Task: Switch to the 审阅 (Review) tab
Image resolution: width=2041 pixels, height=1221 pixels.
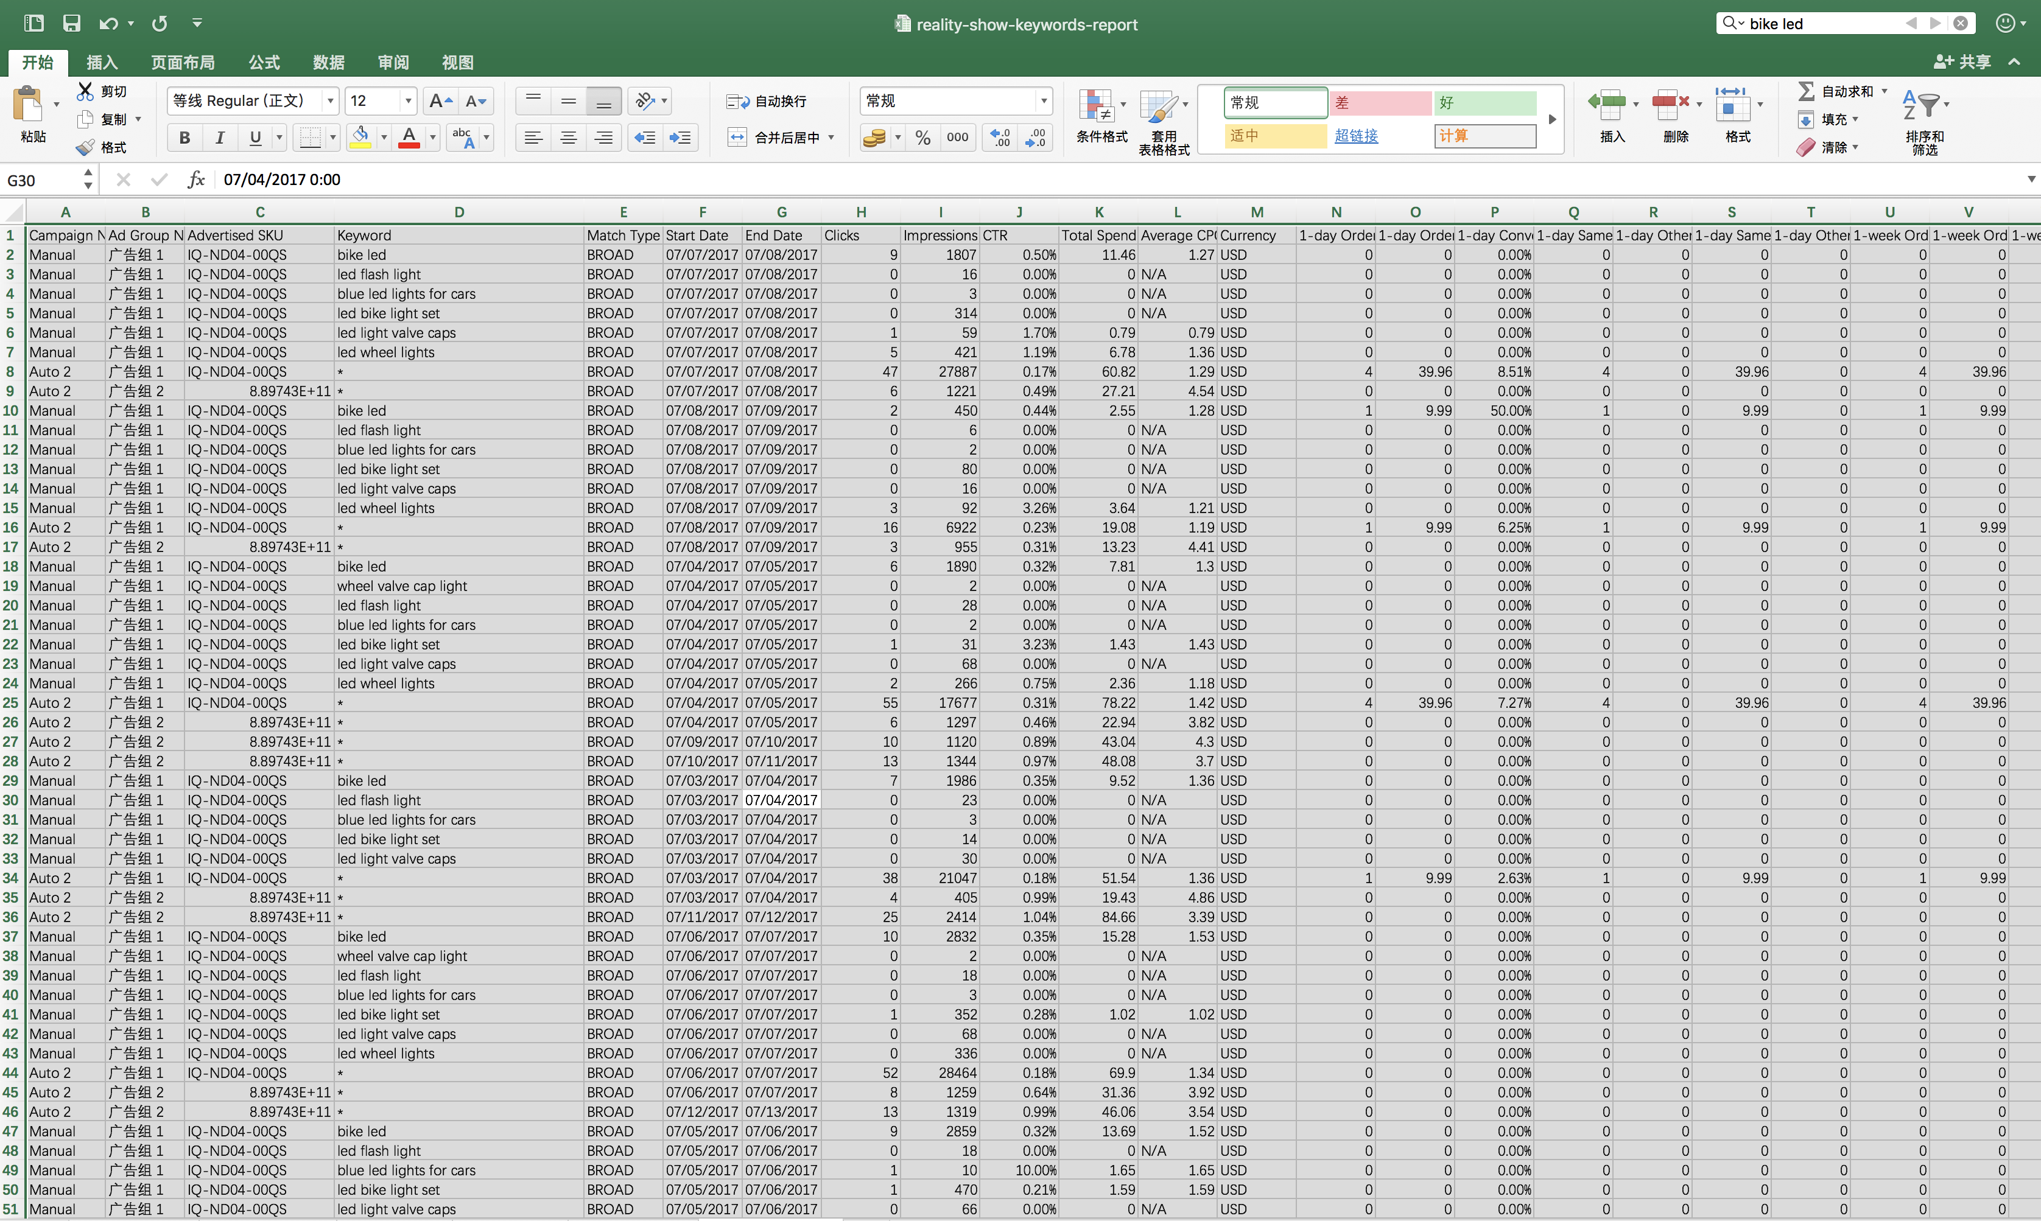Action: (393, 63)
